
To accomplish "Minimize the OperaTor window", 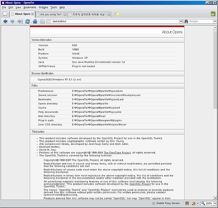I will [x=207, y=3].
